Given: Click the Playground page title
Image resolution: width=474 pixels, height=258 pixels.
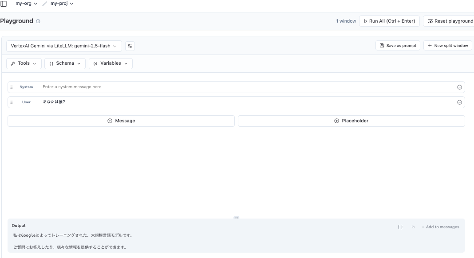Looking at the screenshot, I should (16, 21).
